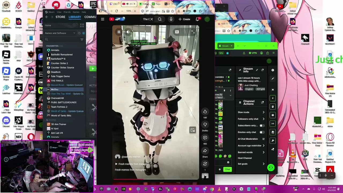Like the Short with 18K likes
This screenshot has width=343, height=193.
coord(205,112)
